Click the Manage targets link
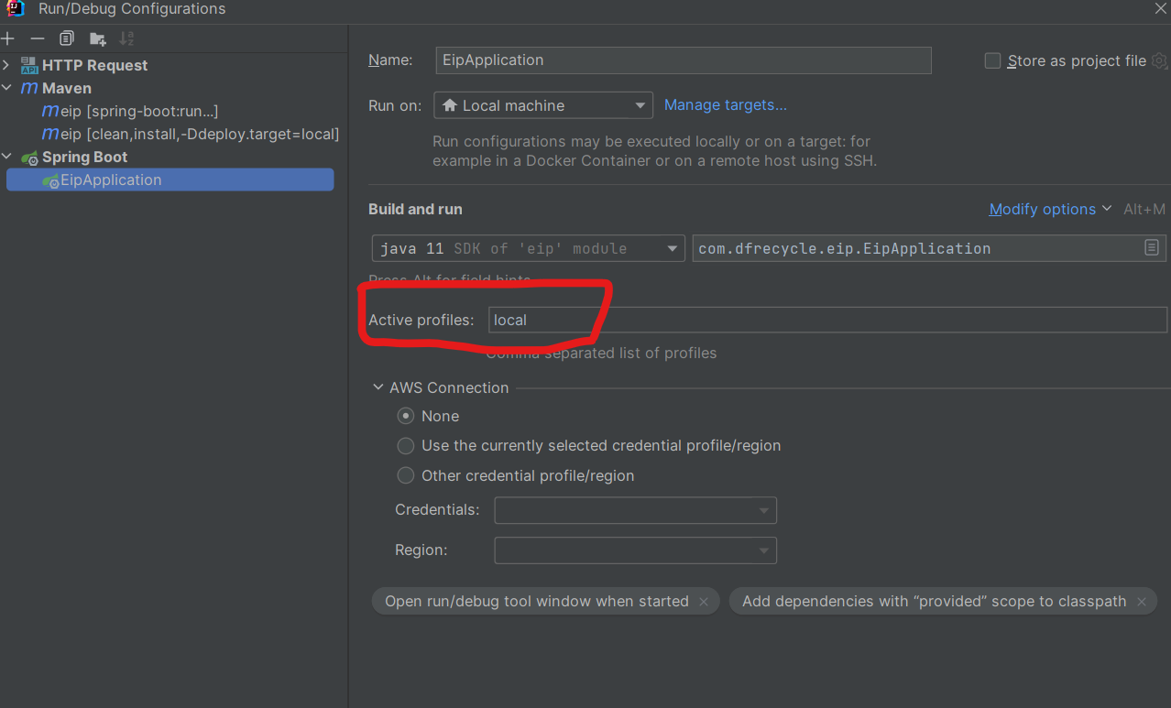This screenshot has width=1171, height=708. coord(725,104)
